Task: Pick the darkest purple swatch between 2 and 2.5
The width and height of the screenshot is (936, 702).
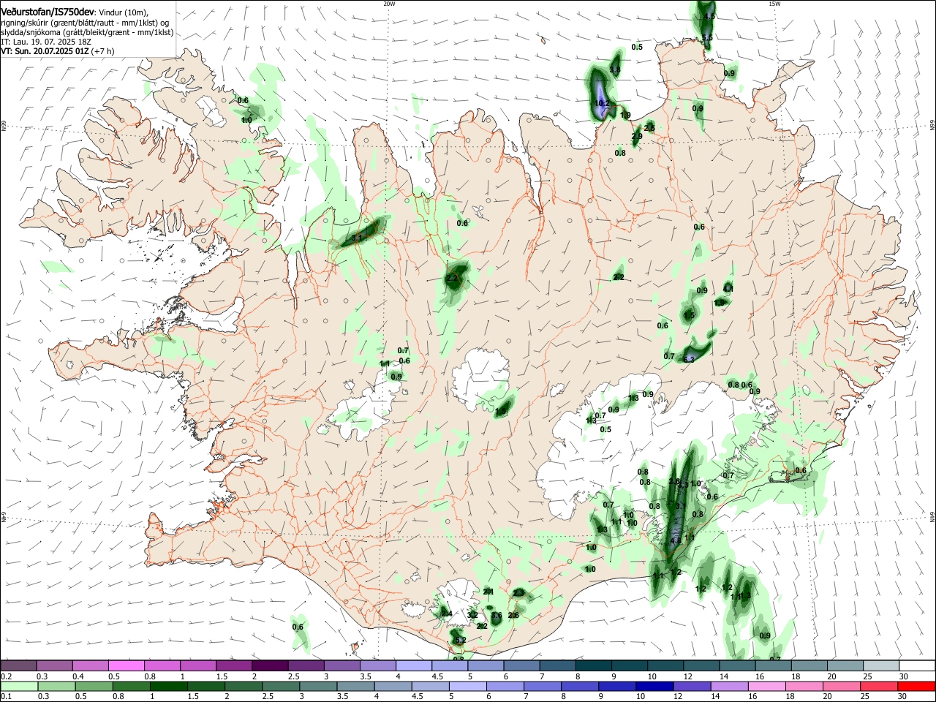Action: tap(270, 665)
